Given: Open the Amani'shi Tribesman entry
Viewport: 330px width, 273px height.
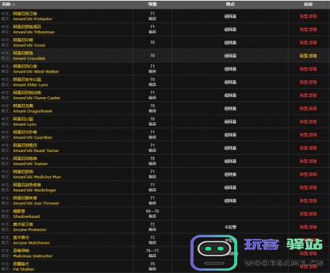Looking at the screenshot, I should pyautogui.click(x=34, y=32).
